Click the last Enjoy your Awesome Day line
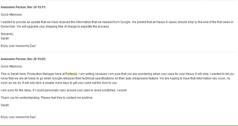 pos(18,117)
